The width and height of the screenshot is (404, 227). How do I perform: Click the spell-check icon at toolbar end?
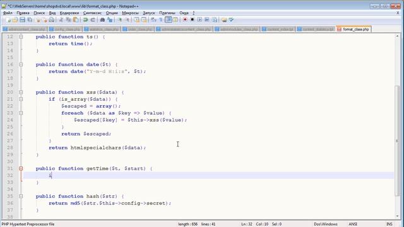[x=231, y=20]
